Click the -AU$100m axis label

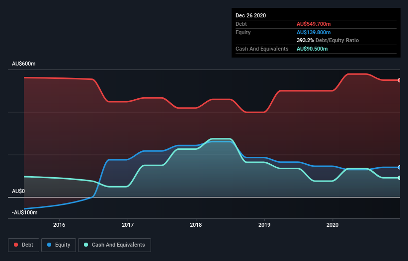[25, 212]
